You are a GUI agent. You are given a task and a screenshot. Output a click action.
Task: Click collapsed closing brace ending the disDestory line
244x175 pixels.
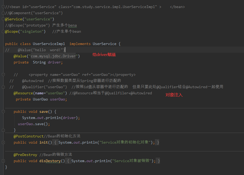159,161
